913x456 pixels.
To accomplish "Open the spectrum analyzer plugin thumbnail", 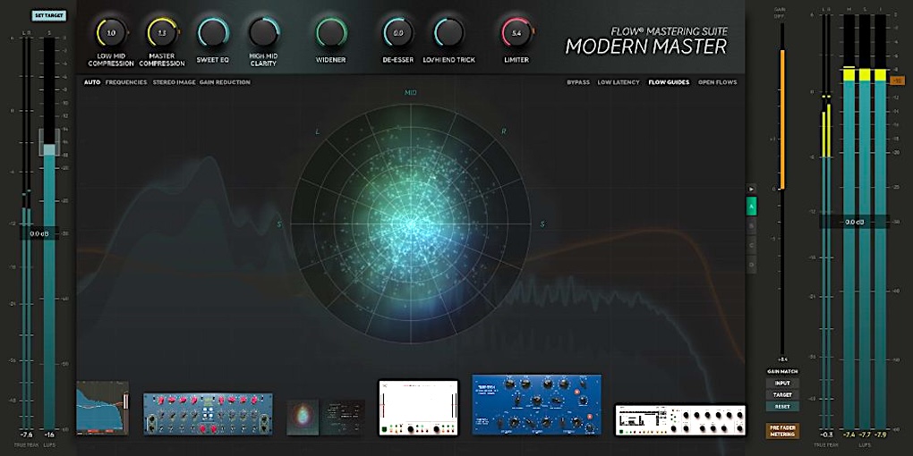I will click(x=102, y=408).
